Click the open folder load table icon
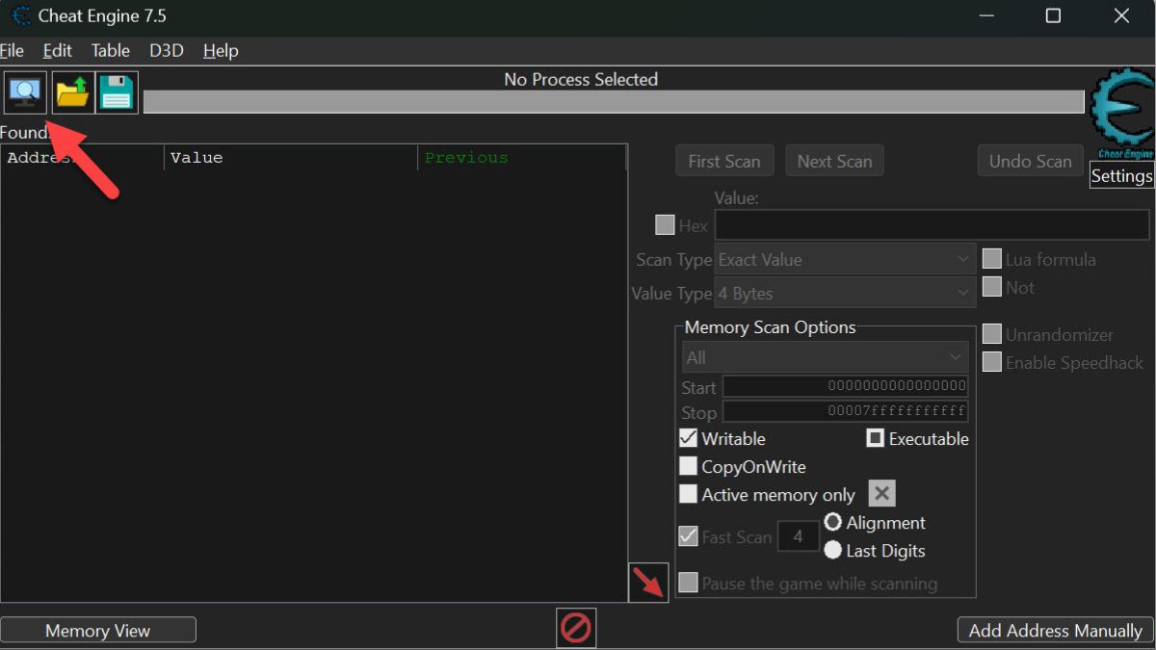The image size is (1156, 650). click(72, 92)
